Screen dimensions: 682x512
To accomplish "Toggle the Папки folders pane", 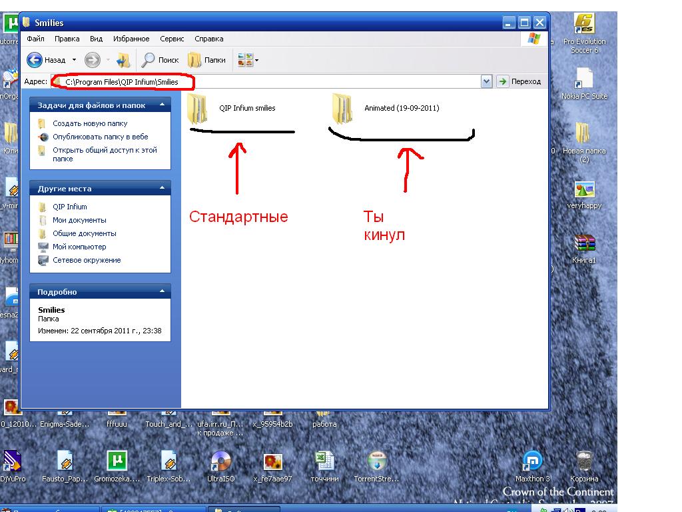I will 206,59.
